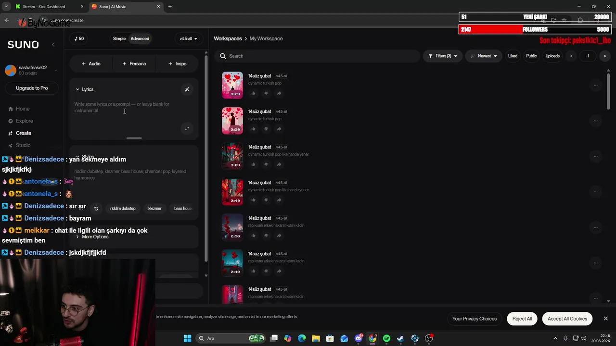This screenshot has height=346, width=616.
Task: Like the 3:29 song with thumbs up
Action: (x=254, y=93)
